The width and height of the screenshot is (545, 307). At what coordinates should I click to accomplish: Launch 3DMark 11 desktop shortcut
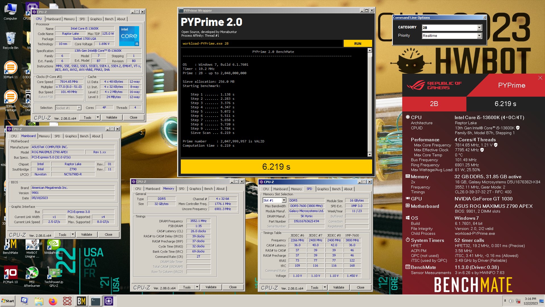[11, 70]
